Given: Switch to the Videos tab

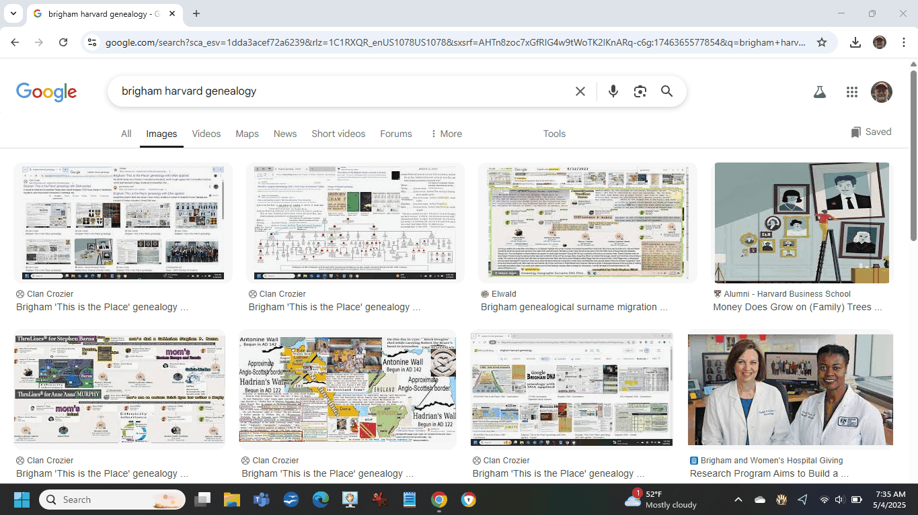Looking at the screenshot, I should 206,134.
